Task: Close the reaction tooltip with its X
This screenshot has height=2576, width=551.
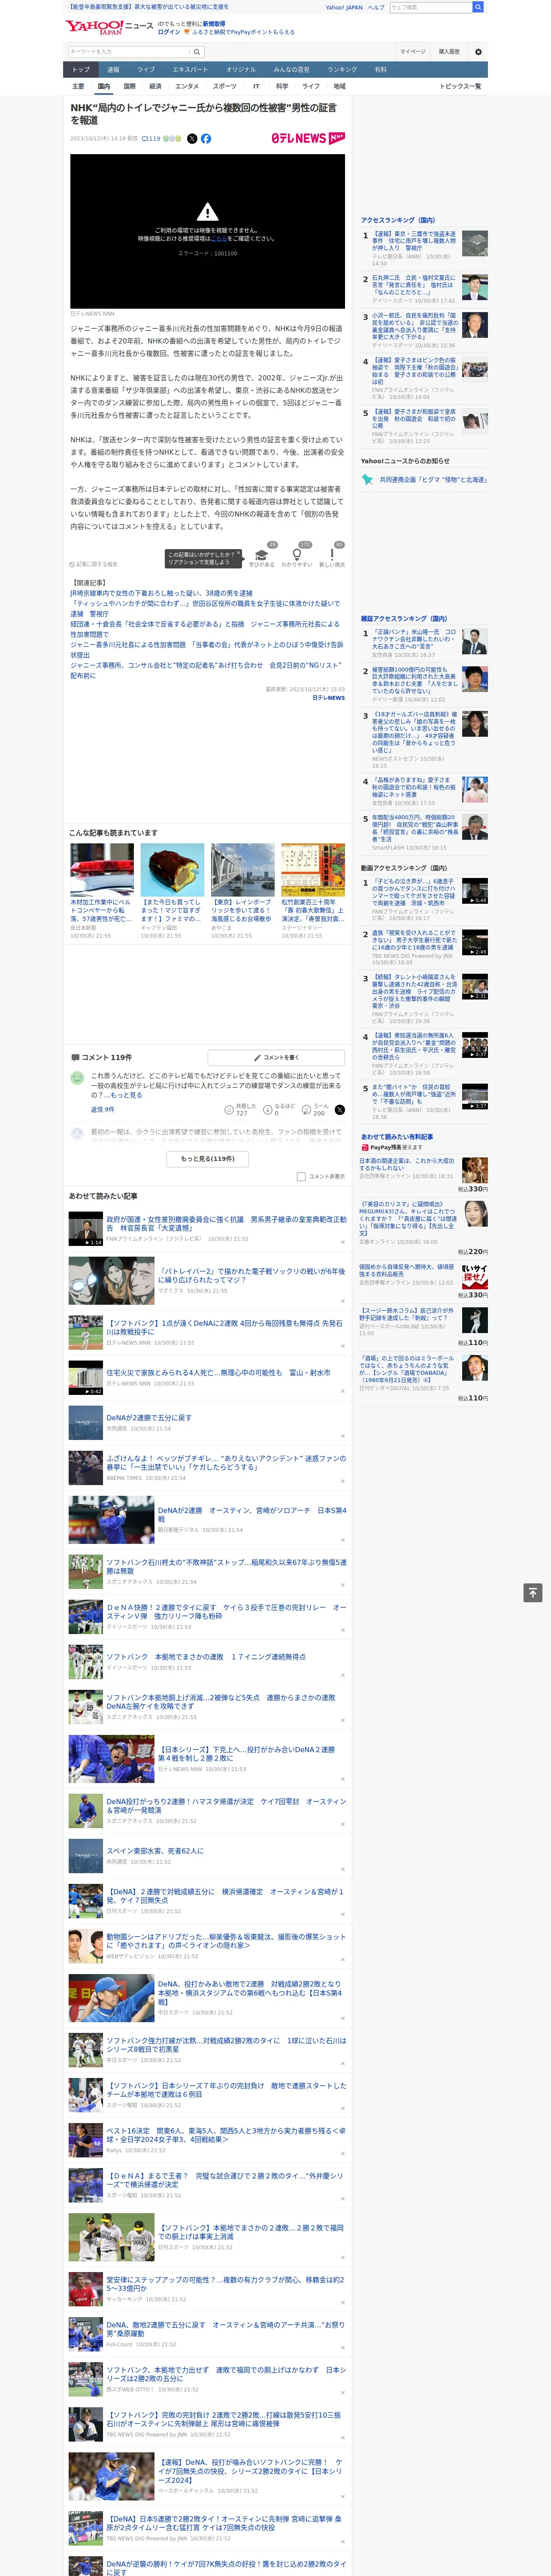Action: (x=238, y=553)
